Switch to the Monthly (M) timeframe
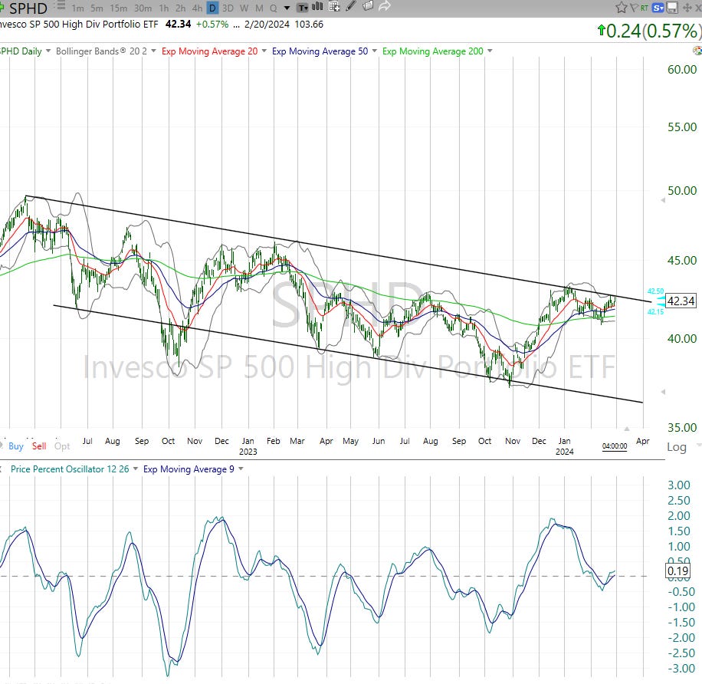The width and height of the screenshot is (702, 684). coord(259,8)
